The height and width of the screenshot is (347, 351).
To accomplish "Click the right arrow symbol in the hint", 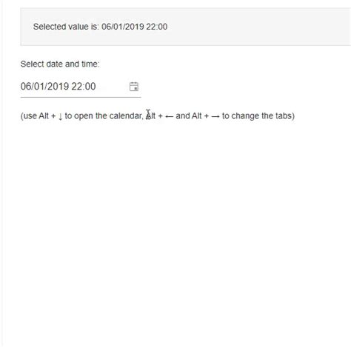I will 215,116.
